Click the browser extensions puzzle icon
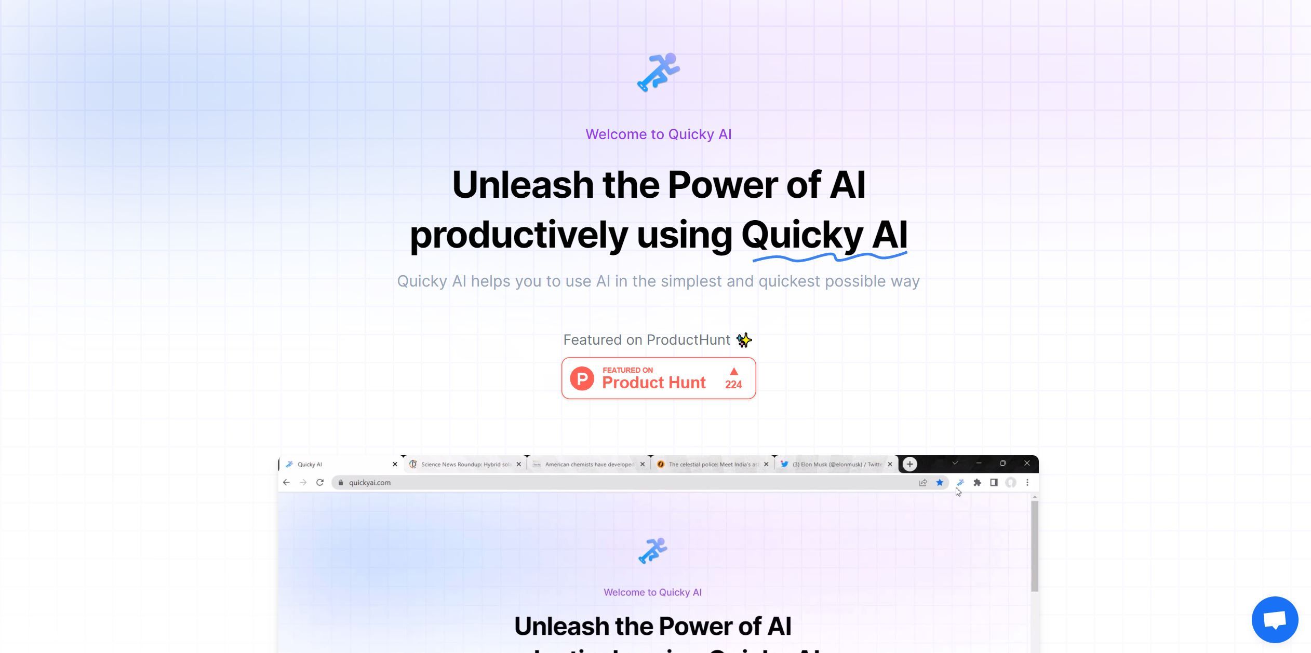1311x653 pixels. tap(978, 483)
